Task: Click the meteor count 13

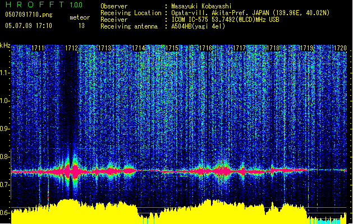Action: (x=81, y=26)
